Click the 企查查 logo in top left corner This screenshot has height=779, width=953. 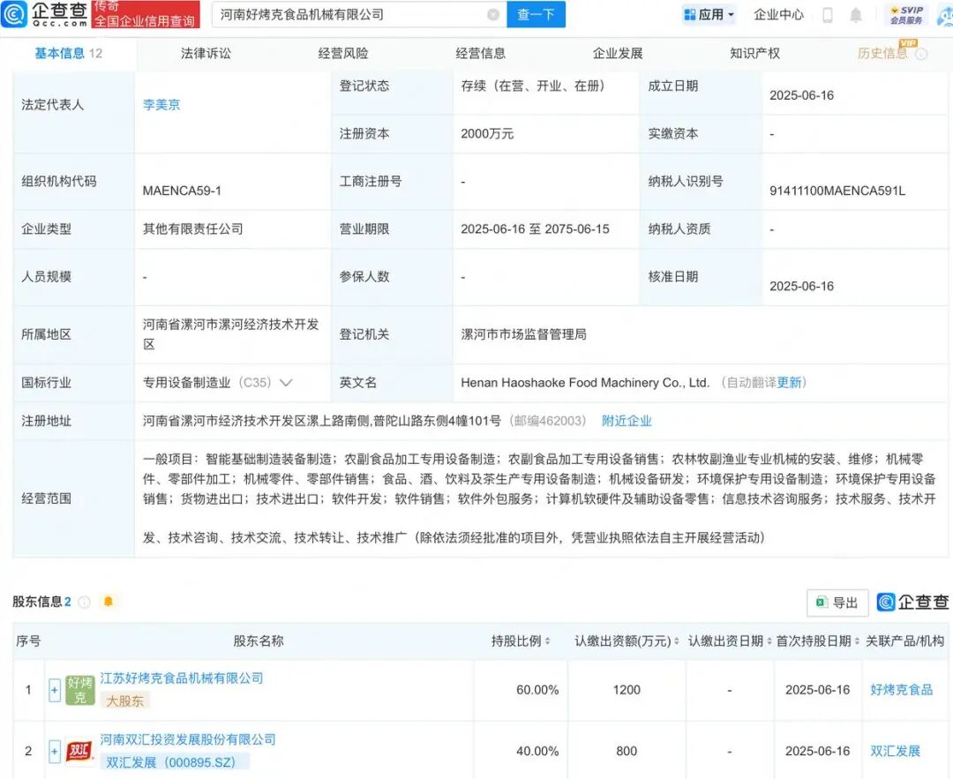pos(51,14)
